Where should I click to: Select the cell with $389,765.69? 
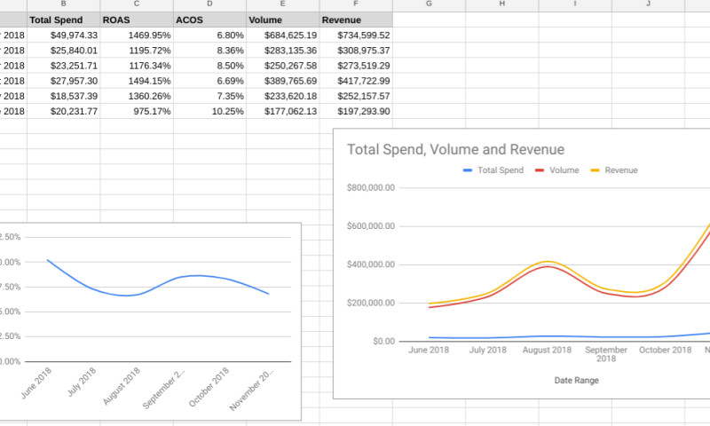pos(282,81)
